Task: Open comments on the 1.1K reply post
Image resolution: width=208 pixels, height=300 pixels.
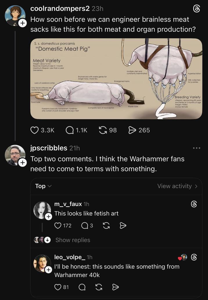Action: (70, 130)
